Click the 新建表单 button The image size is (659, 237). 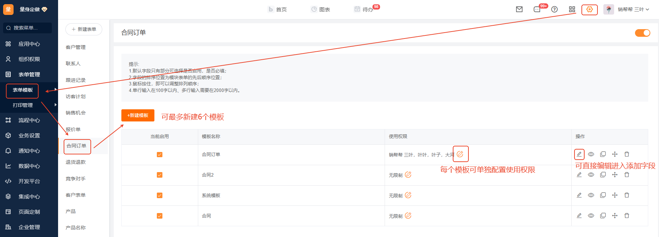point(84,29)
